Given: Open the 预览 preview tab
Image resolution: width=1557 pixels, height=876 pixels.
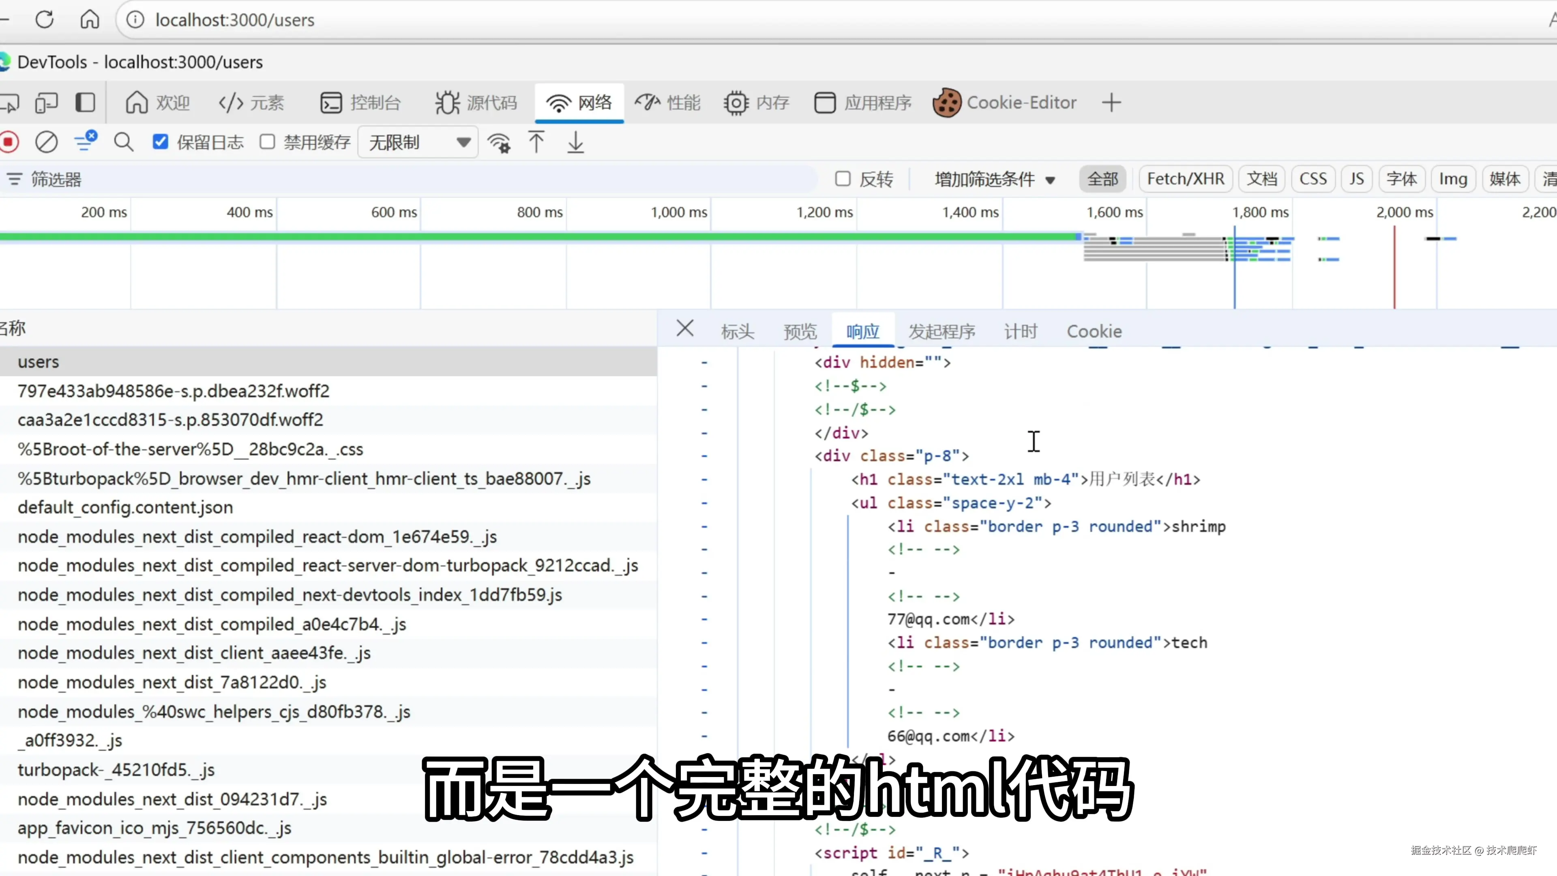Looking at the screenshot, I should pos(800,331).
